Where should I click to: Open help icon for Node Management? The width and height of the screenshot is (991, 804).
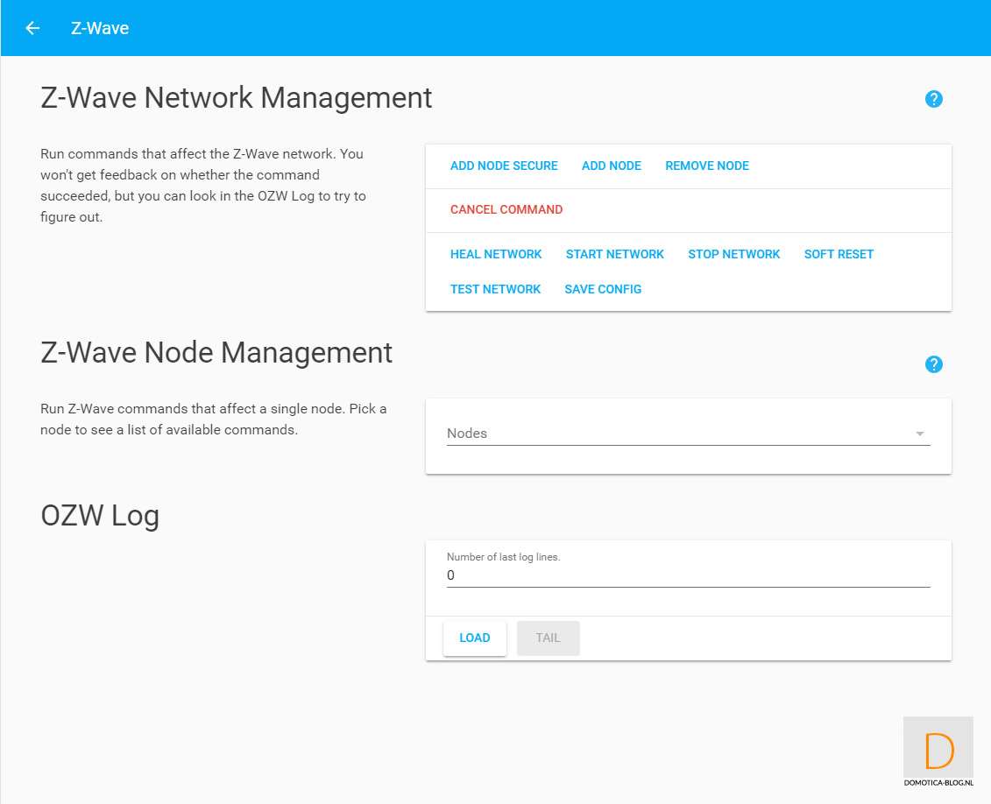click(x=933, y=364)
